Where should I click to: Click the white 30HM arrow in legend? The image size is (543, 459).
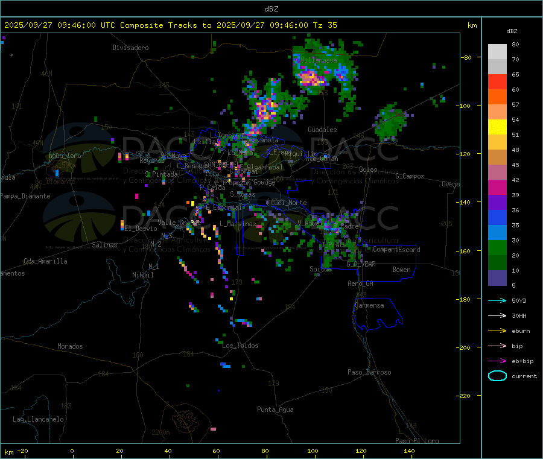coord(497,315)
